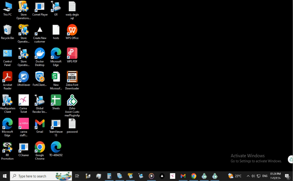Launch Docker Desktop
This screenshot has height=181, width=293.
[x=40, y=57]
